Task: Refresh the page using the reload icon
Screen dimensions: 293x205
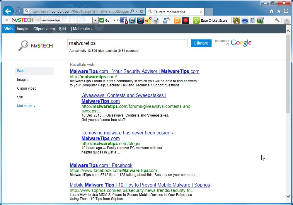Action: click(x=142, y=11)
